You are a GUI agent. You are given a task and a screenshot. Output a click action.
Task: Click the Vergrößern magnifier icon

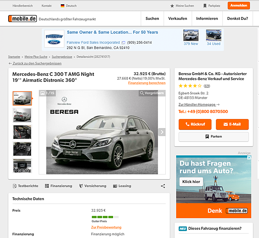coord(142,93)
